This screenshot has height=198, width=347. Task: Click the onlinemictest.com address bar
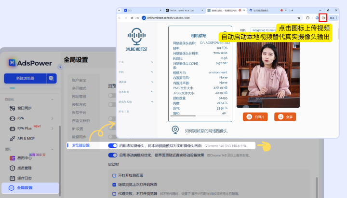pos(221,18)
